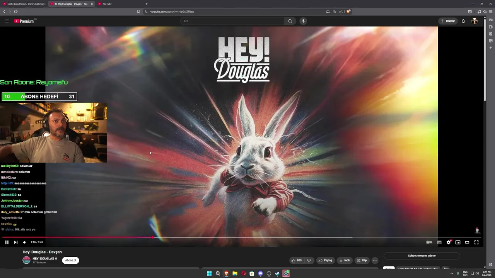Click the address bar URL
This screenshot has height=278, width=495.
click(172, 12)
